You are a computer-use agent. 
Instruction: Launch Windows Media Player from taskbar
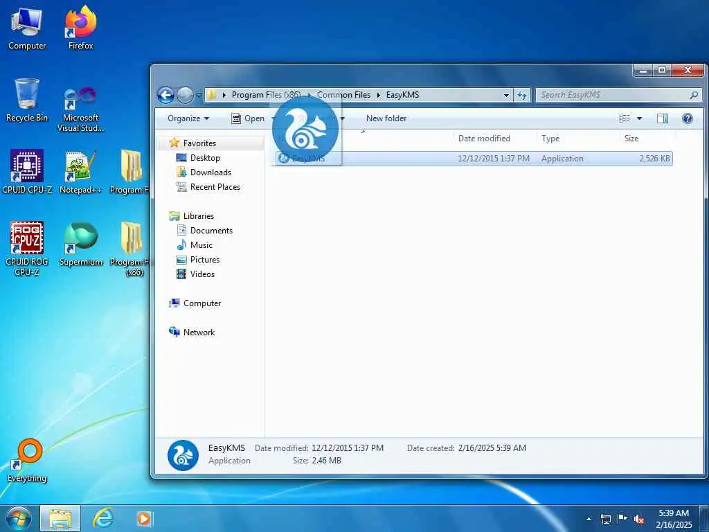[x=144, y=518]
